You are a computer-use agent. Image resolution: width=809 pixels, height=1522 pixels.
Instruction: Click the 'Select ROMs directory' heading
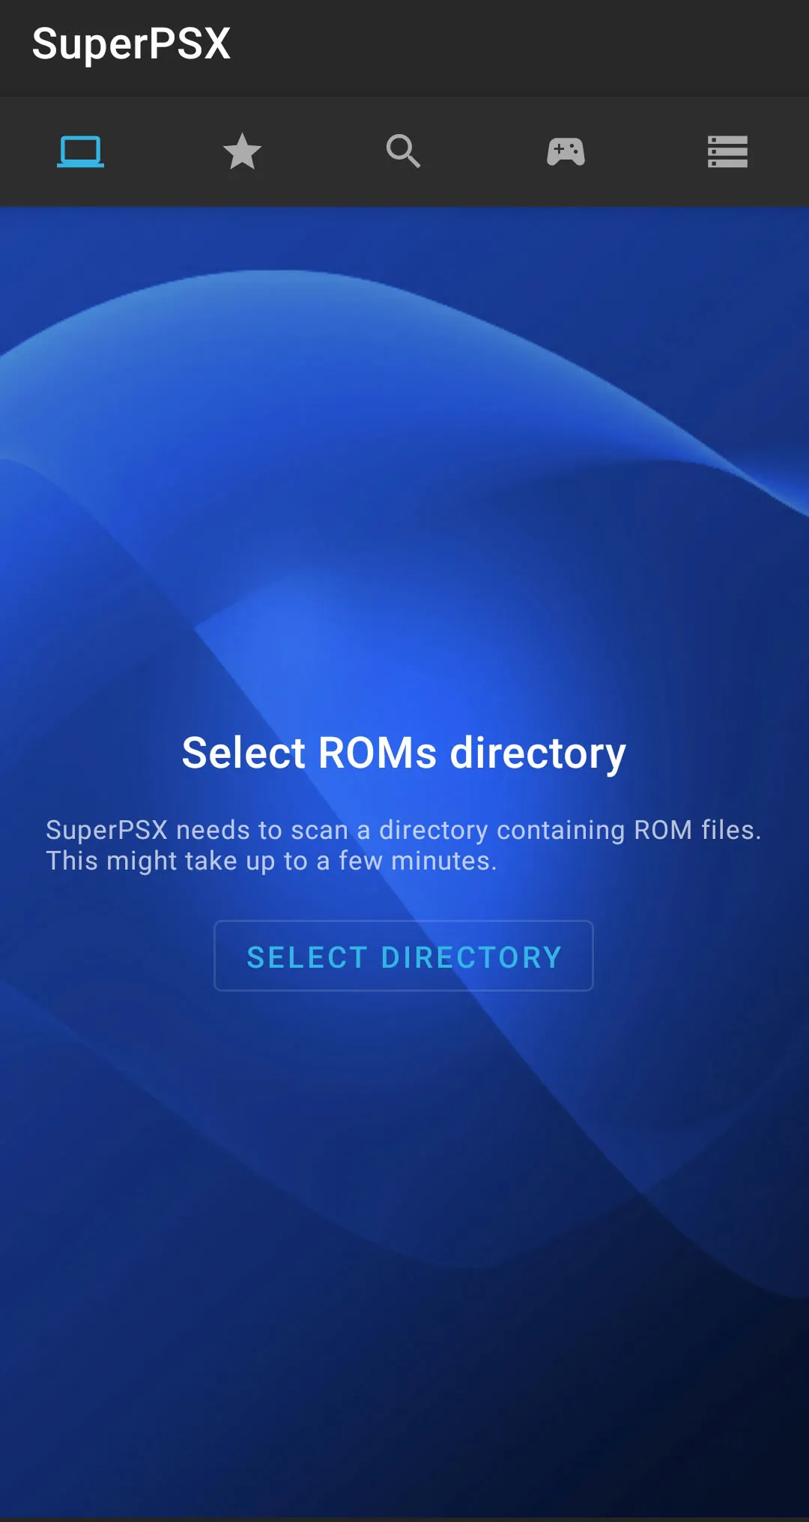point(404,753)
